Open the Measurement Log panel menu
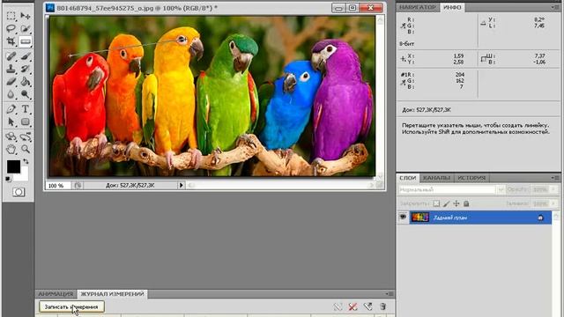The image size is (564, 317). [x=390, y=293]
